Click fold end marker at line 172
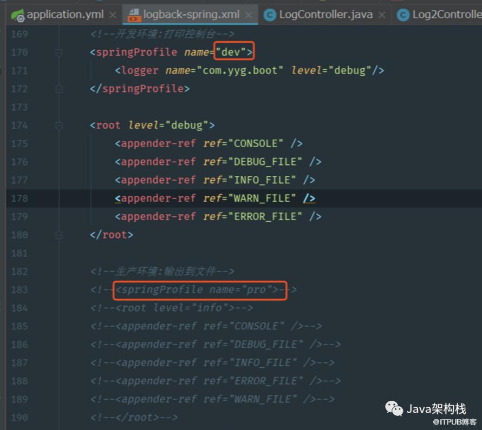482x430 pixels. [x=59, y=89]
